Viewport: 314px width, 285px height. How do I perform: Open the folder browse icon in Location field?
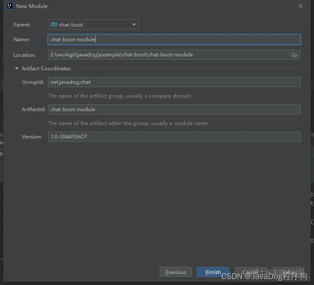coord(294,55)
